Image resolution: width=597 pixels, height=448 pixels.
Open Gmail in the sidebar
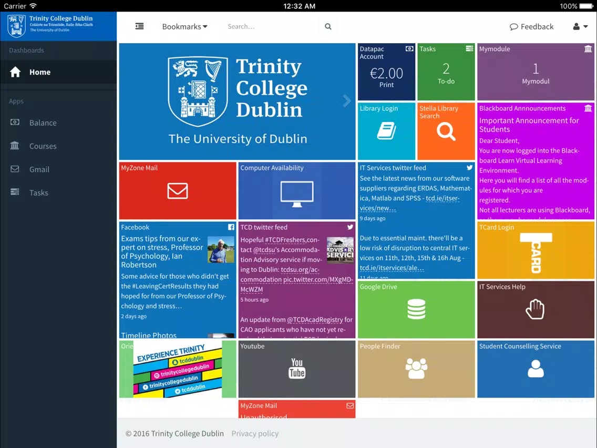(58, 169)
